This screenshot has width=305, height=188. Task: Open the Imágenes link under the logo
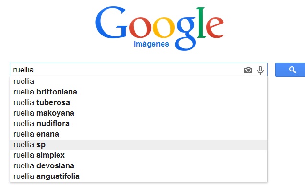[x=152, y=44]
